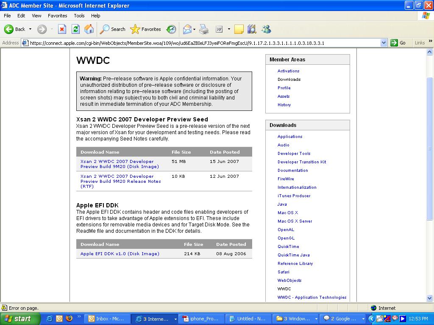Open Outlook from the quick launch icon
The height and width of the screenshot is (325, 434).
59,319
